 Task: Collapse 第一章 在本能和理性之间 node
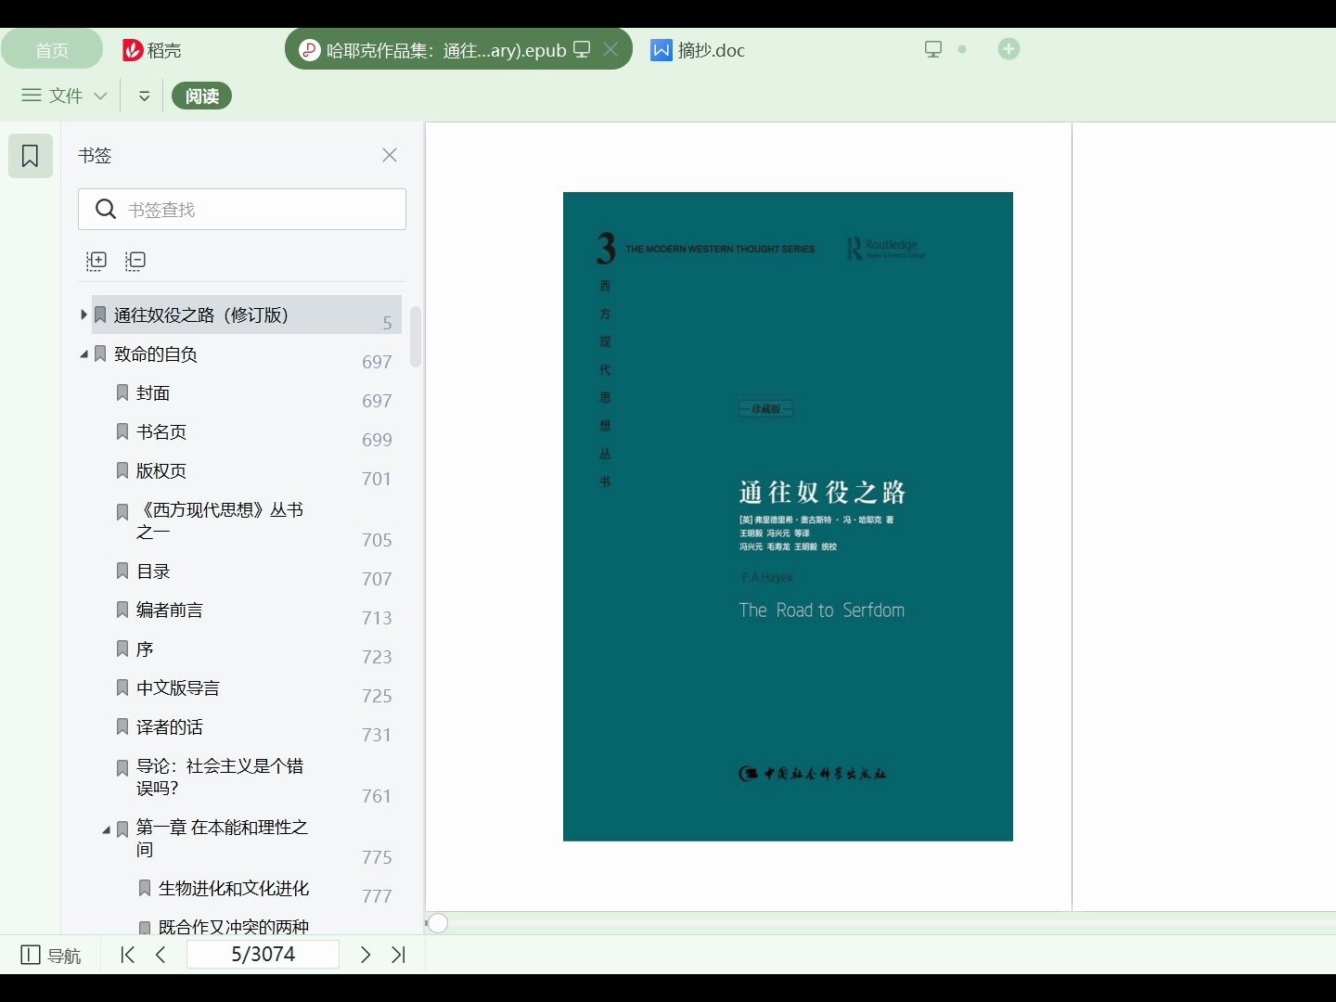tap(106, 829)
